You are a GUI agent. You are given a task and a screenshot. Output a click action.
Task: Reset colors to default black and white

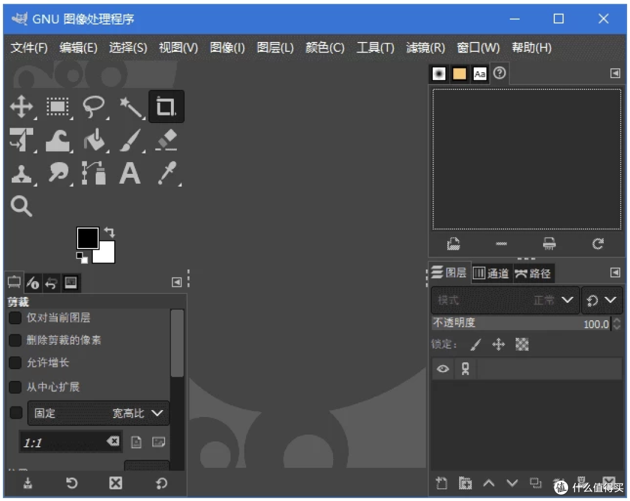pyautogui.click(x=82, y=258)
